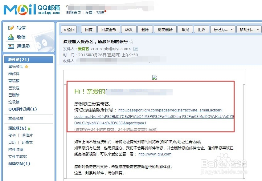Open 设置 settings link
The height and width of the screenshot is (181, 262).
pyautogui.click(x=89, y=13)
